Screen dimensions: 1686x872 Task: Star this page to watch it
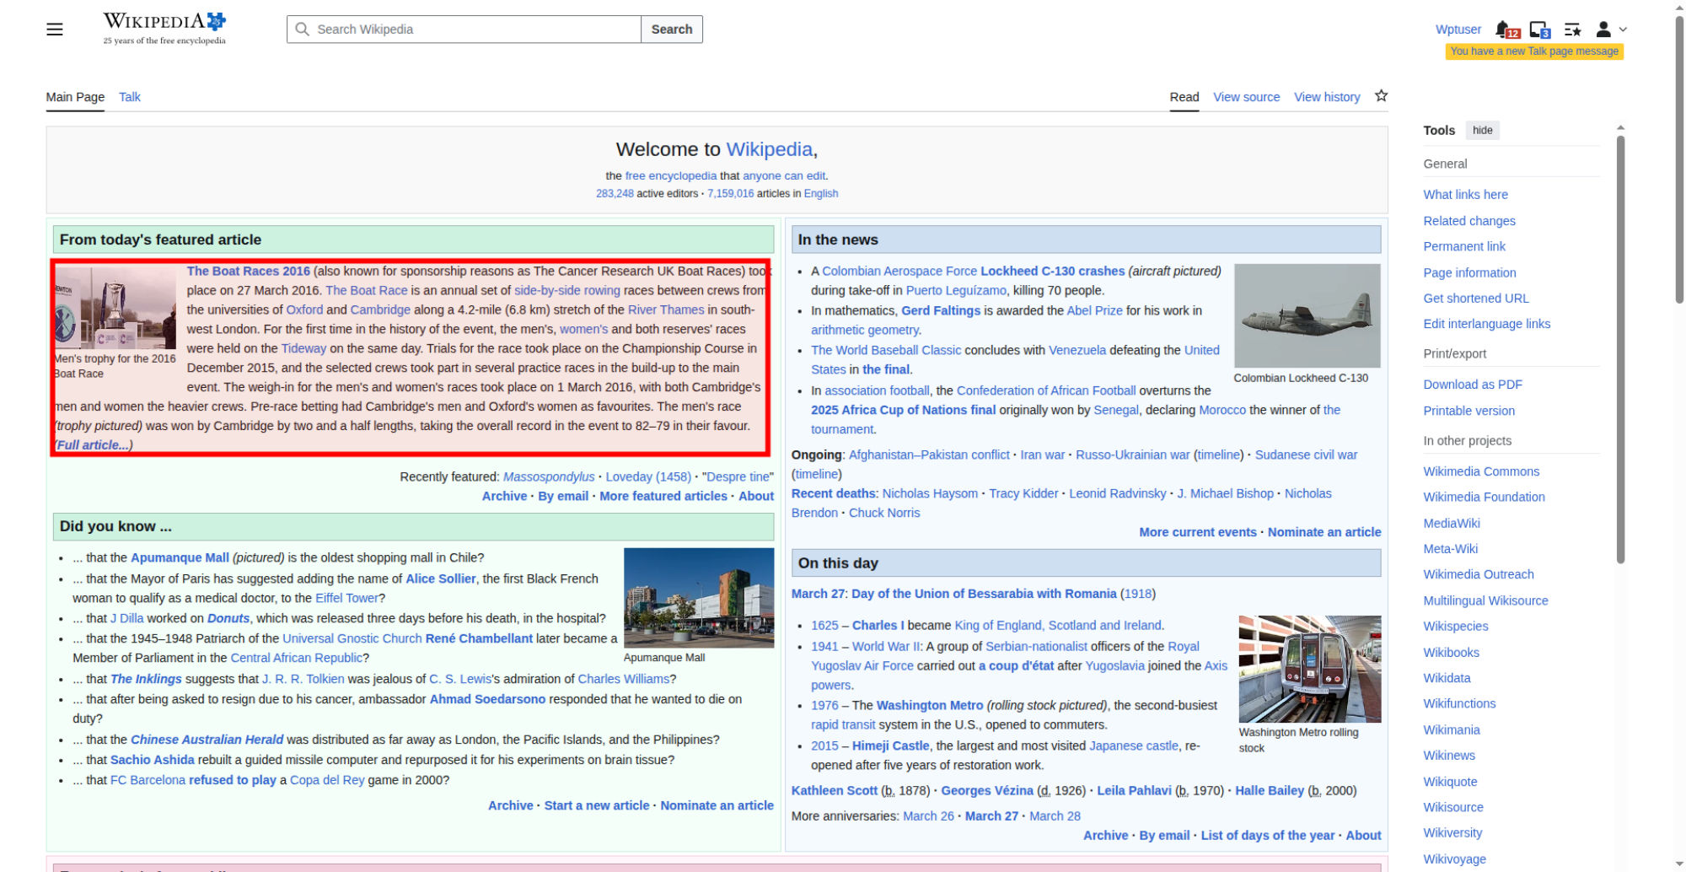(x=1381, y=96)
